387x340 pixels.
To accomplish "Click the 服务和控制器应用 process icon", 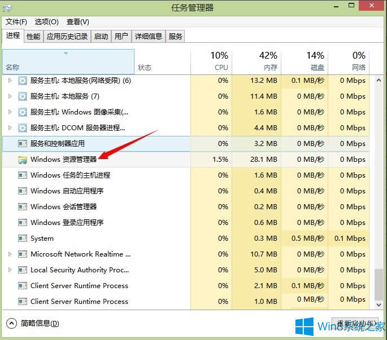I will click(x=23, y=144).
